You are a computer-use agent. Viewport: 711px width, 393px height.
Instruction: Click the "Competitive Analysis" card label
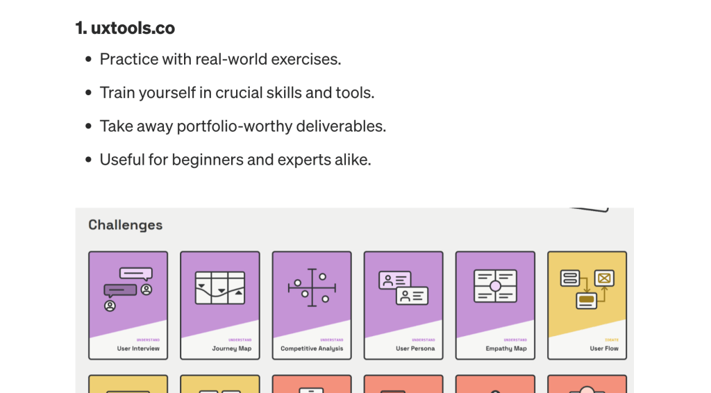click(x=312, y=349)
